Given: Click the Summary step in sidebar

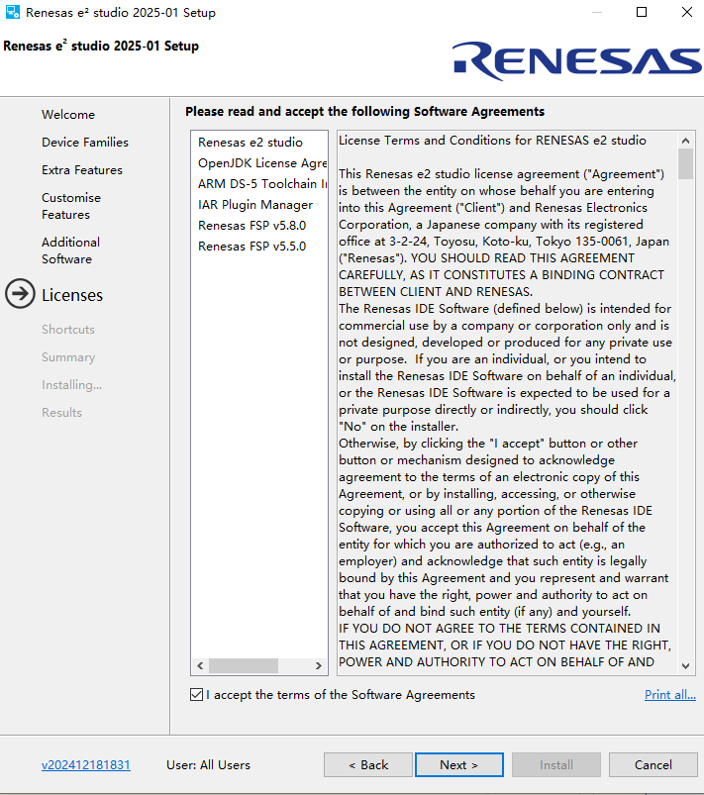Looking at the screenshot, I should [x=68, y=357].
